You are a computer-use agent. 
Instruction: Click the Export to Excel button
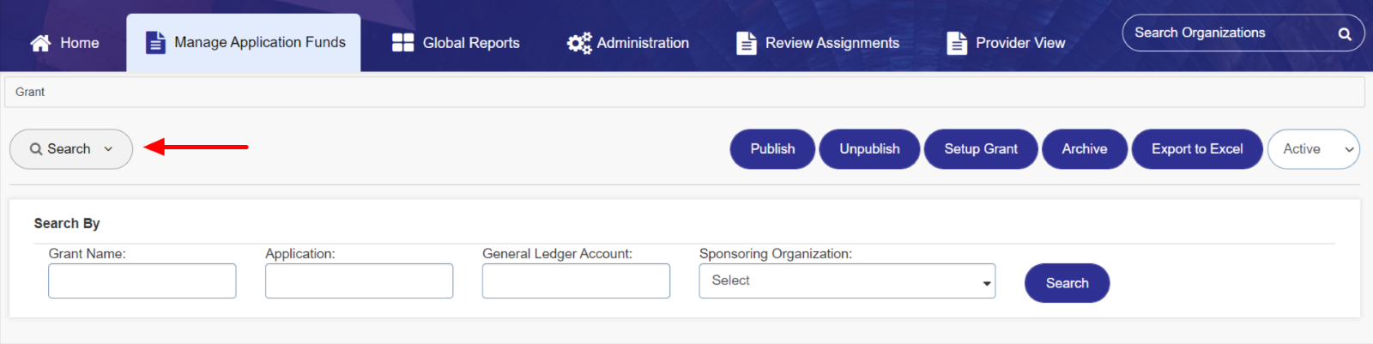pyautogui.click(x=1196, y=149)
